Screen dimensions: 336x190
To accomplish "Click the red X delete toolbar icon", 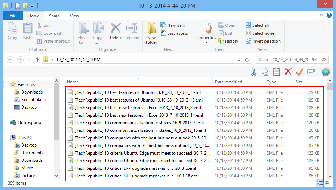I will (288, 72).
